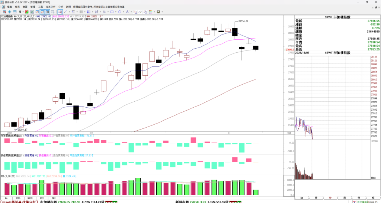Select the ellipse drawing tool

(x=120, y=12)
